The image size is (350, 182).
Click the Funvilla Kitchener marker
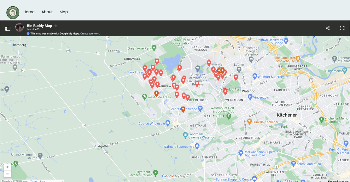pos(249,121)
